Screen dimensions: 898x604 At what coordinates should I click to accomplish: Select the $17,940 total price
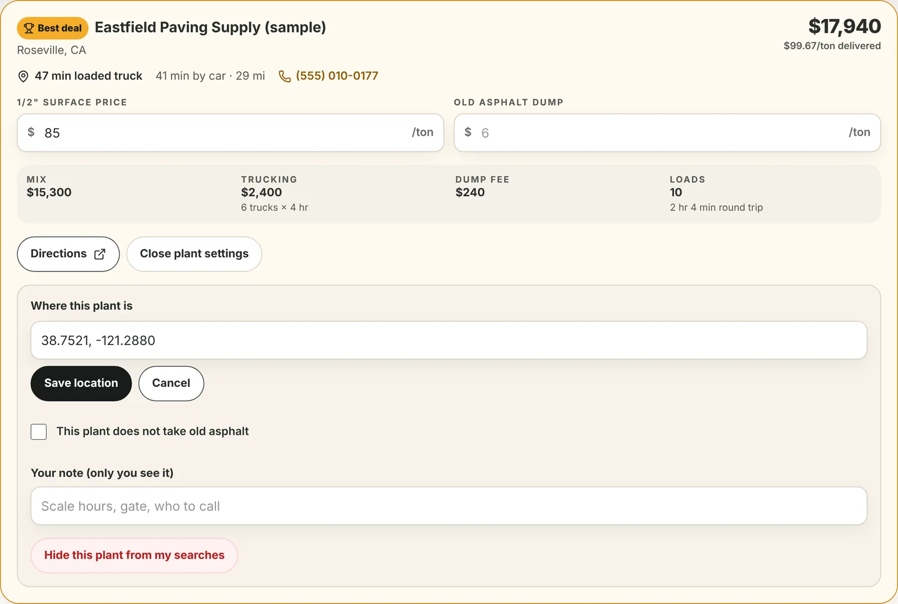point(844,26)
